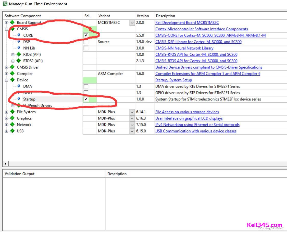The width and height of the screenshot is (287, 232).
Task: Click the blue gem icon beside NN Lib
Action: click(19, 48)
